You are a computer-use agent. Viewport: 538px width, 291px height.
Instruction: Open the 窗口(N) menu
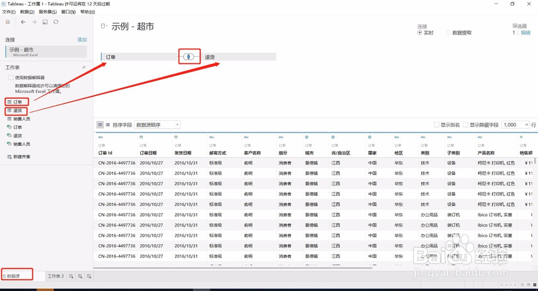point(68,12)
